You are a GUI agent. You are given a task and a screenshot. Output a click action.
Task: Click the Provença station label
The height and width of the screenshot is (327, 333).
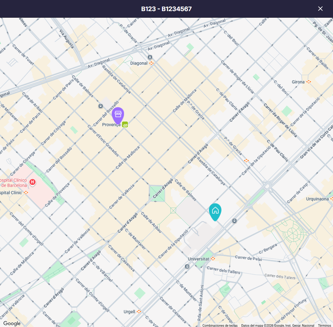[111, 125]
